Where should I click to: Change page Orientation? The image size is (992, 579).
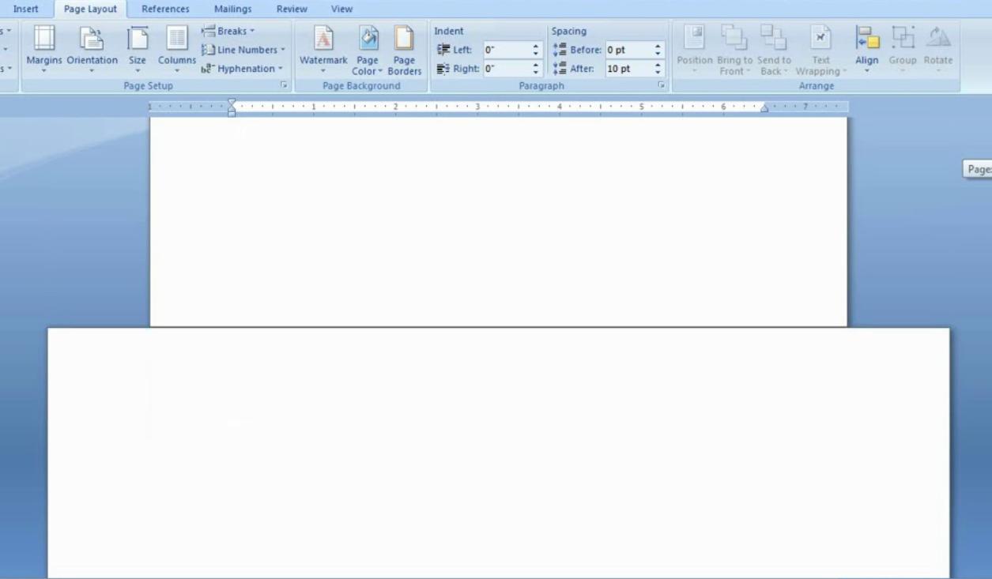(x=92, y=49)
